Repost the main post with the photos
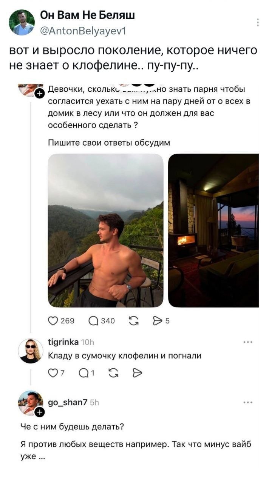Image resolution: width=272 pixels, height=477 pixels. point(133,321)
